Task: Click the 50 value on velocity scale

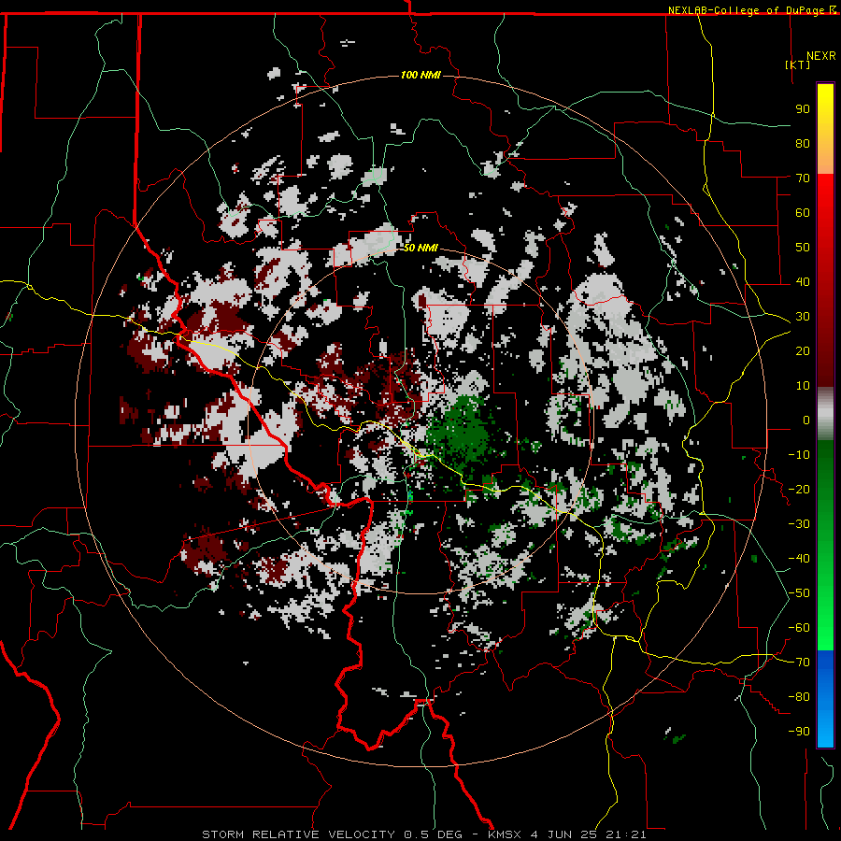Action: [x=803, y=248]
